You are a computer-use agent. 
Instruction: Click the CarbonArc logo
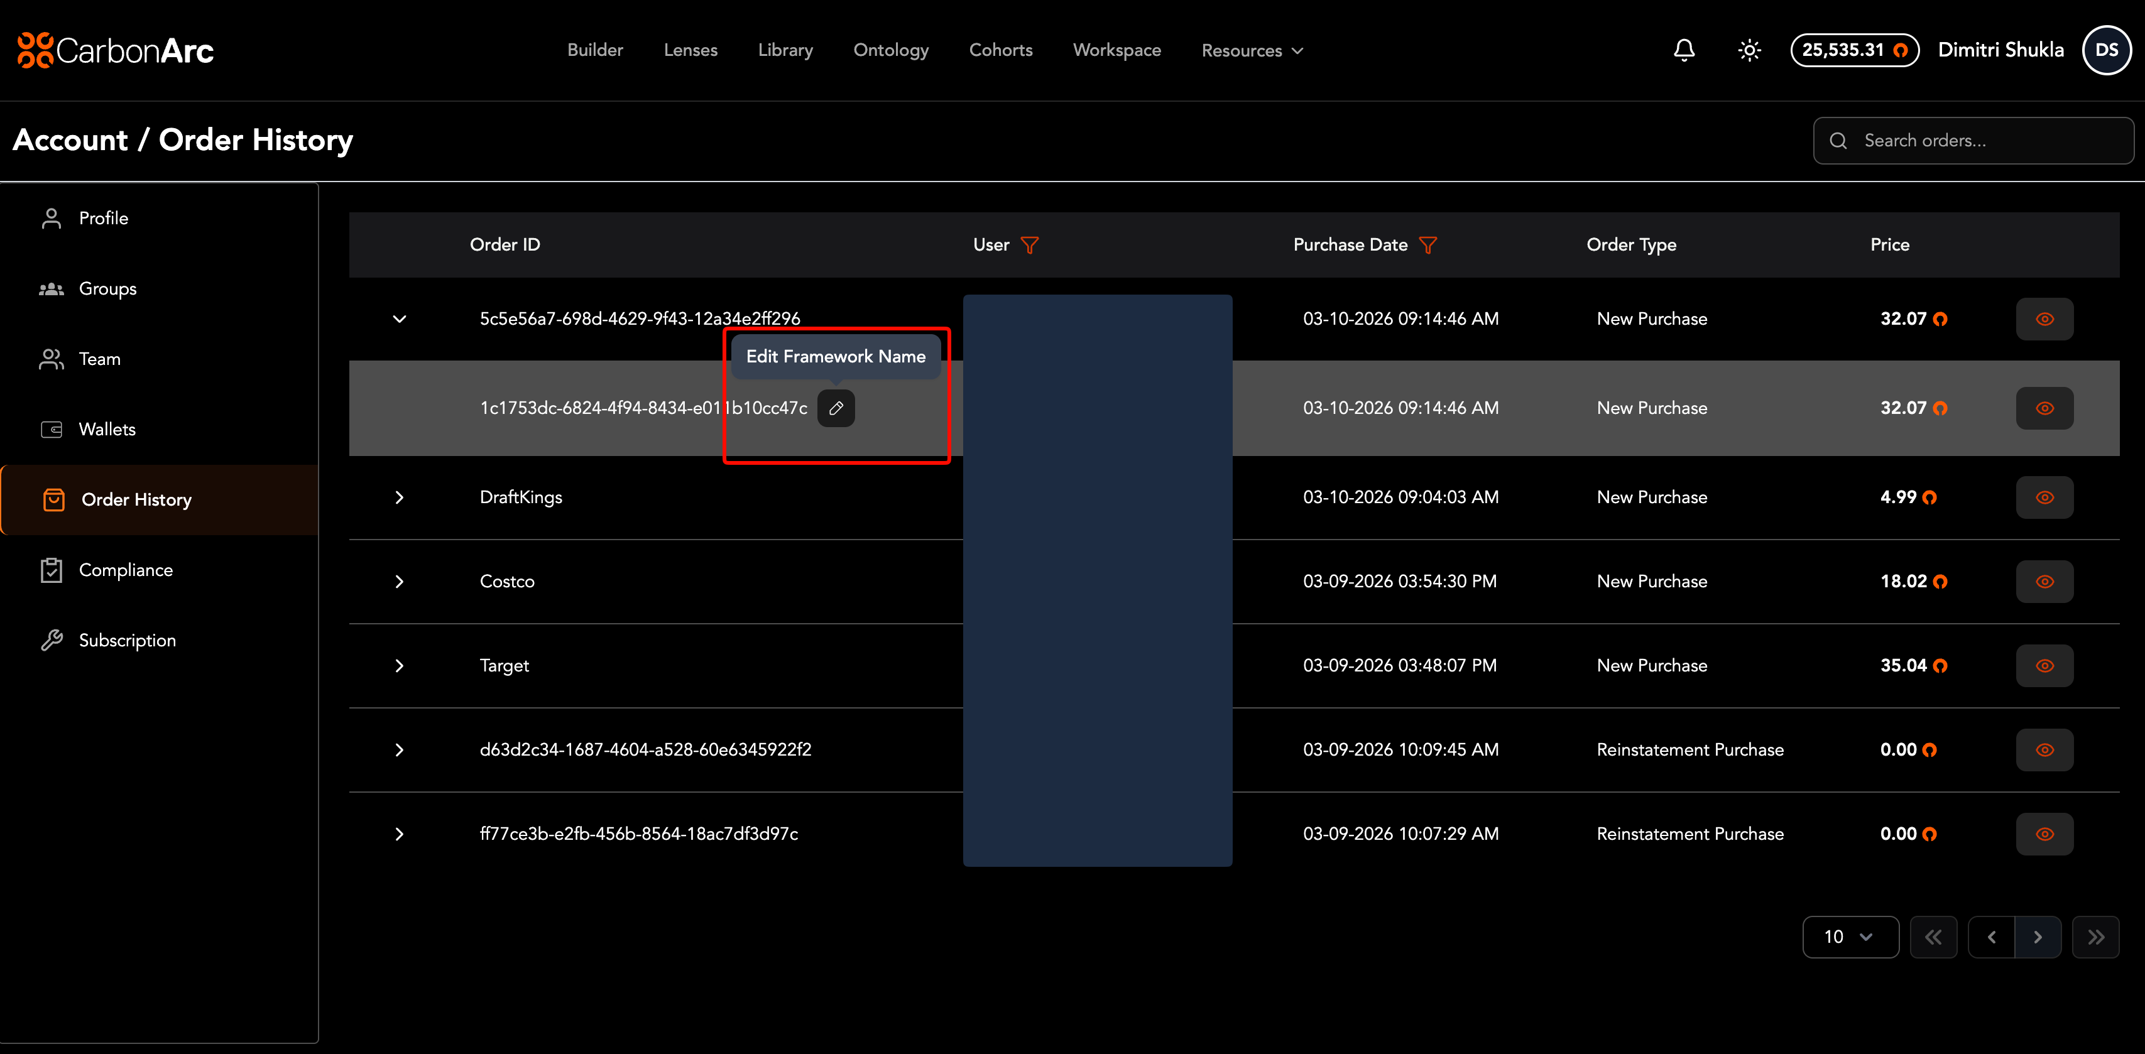tap(116, 50)
